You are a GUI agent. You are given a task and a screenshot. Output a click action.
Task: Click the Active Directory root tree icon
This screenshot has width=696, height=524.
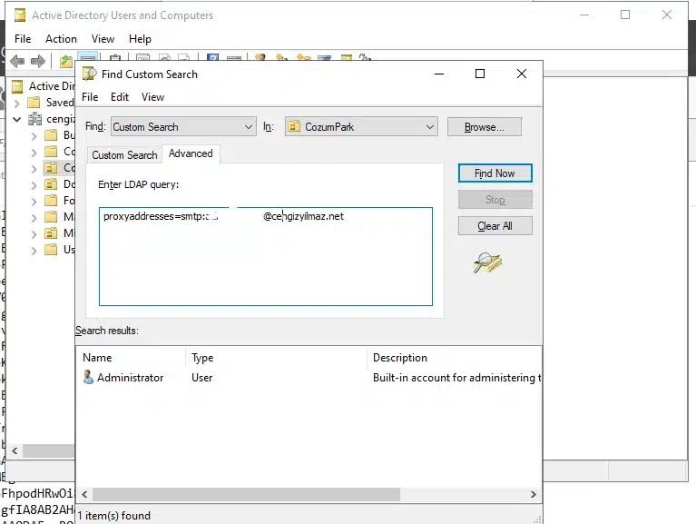[17, 86]
